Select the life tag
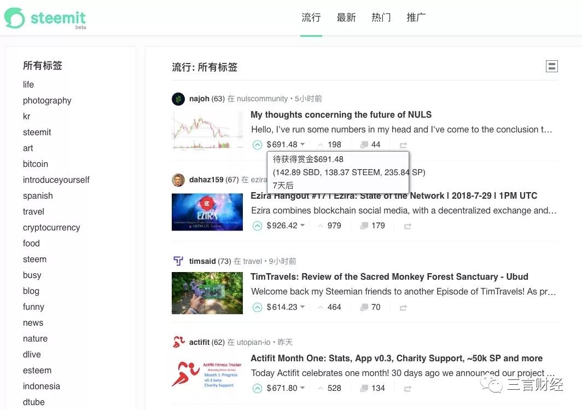Screen dimensions: 582x410 coord(28,85)
